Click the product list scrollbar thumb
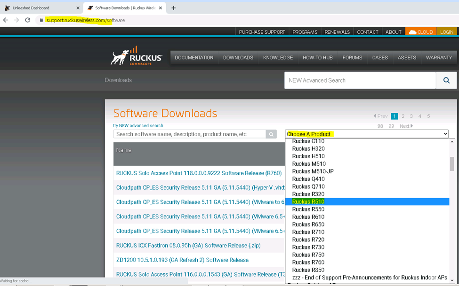This screenshot has height=286, width=459. 452,164
